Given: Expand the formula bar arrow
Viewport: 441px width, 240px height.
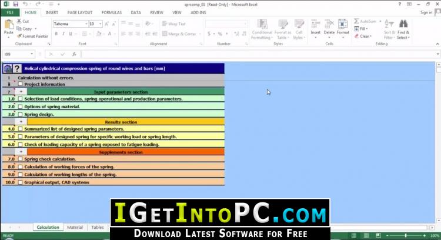Looking at the screenshot, I should [438, 54].
